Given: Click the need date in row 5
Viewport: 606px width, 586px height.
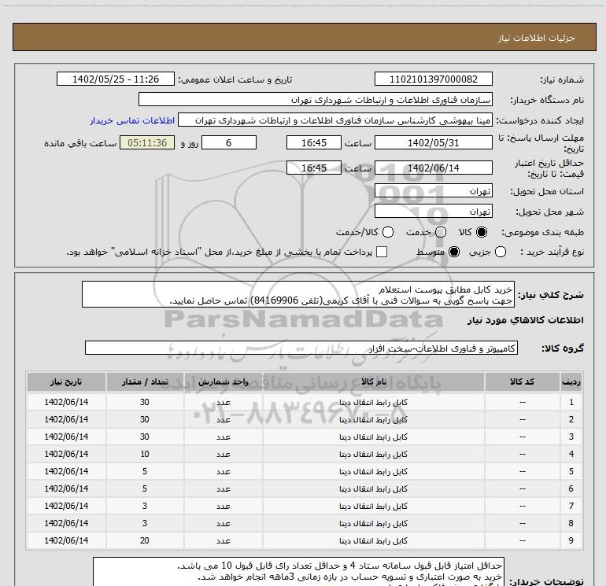Looking at the screenshot, I should click(x=66, y=471).
